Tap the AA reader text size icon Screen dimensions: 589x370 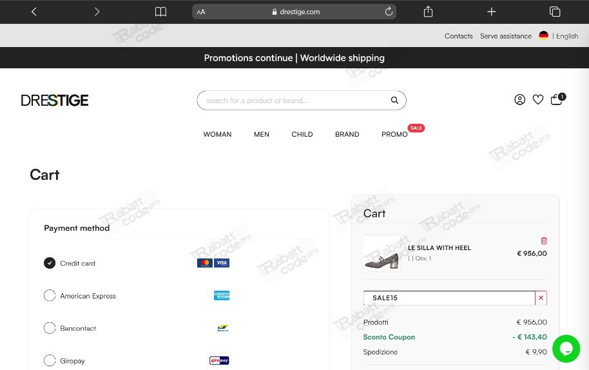201,12
